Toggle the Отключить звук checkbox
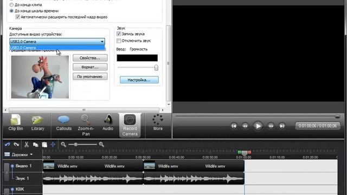Screen dimensions: 347x195 pos(119,41)
